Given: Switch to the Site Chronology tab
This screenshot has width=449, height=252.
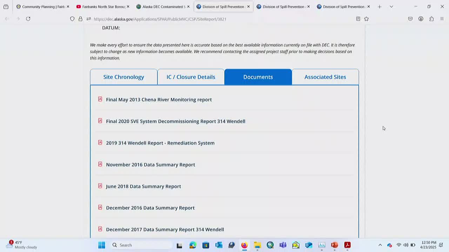Looking at the screenshot, I should pyautogui.click(x=123, y=77).
